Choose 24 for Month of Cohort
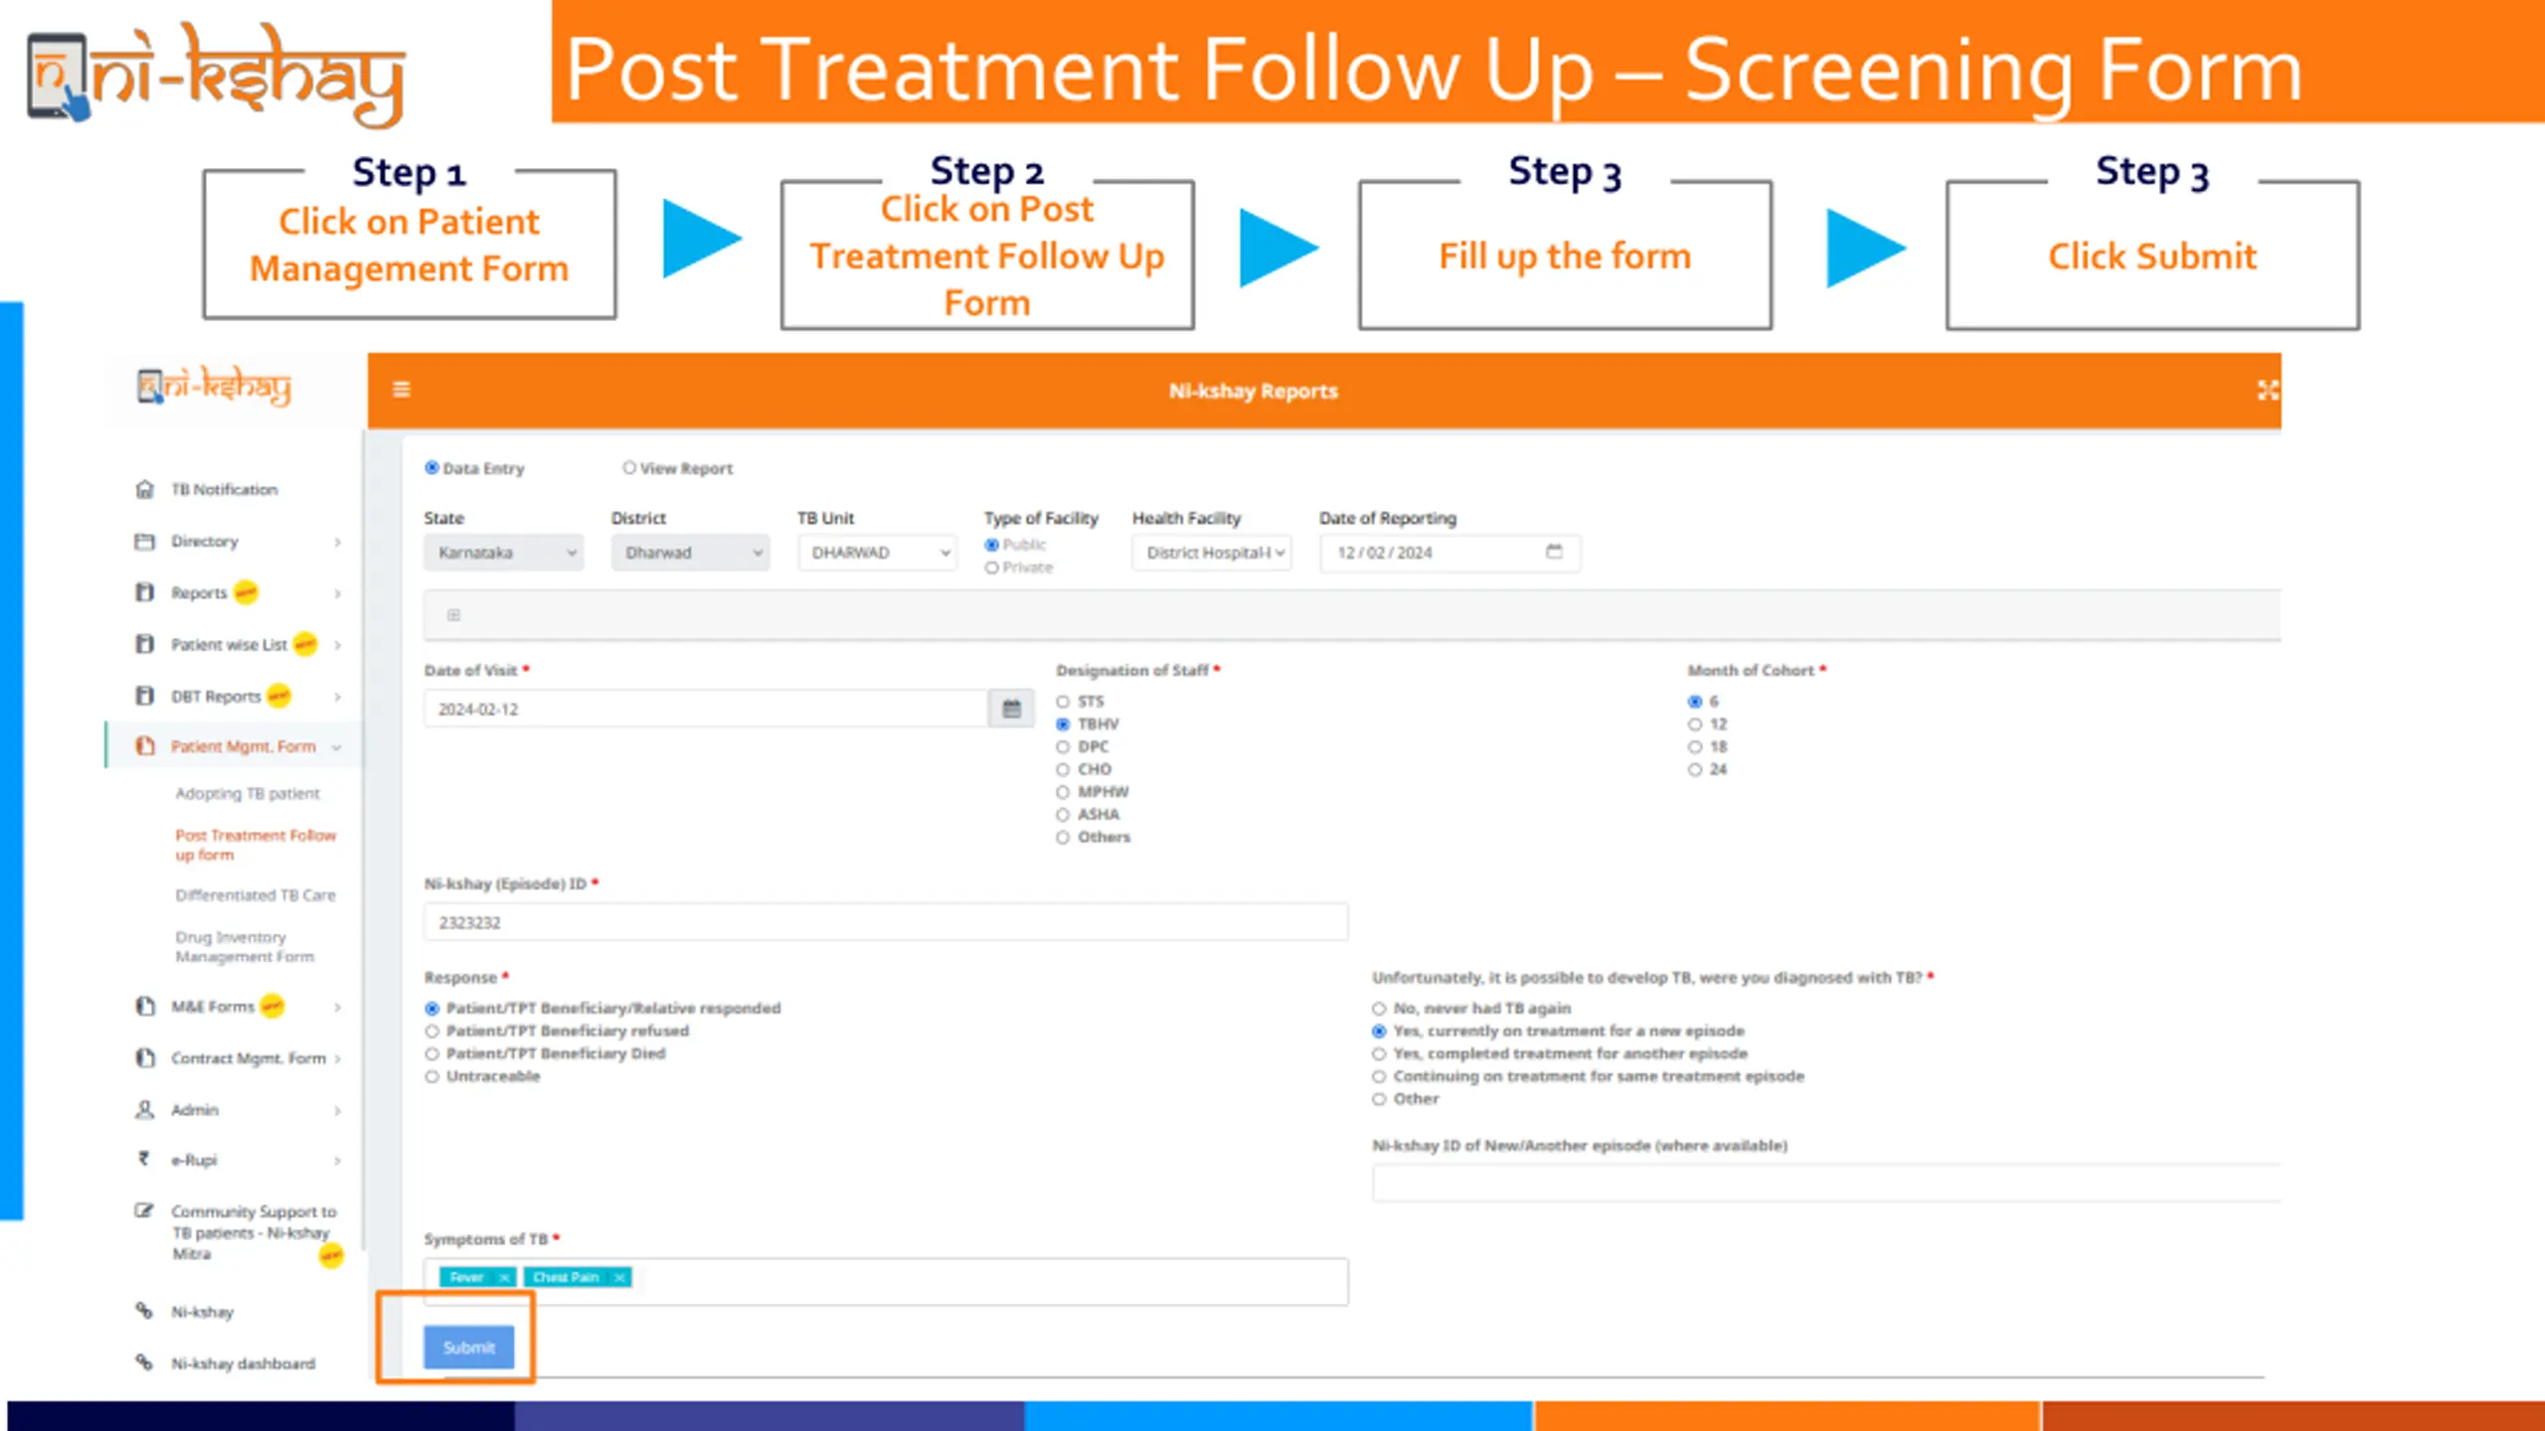This screenshot has height=1431, width=2545. point(1695,770)
